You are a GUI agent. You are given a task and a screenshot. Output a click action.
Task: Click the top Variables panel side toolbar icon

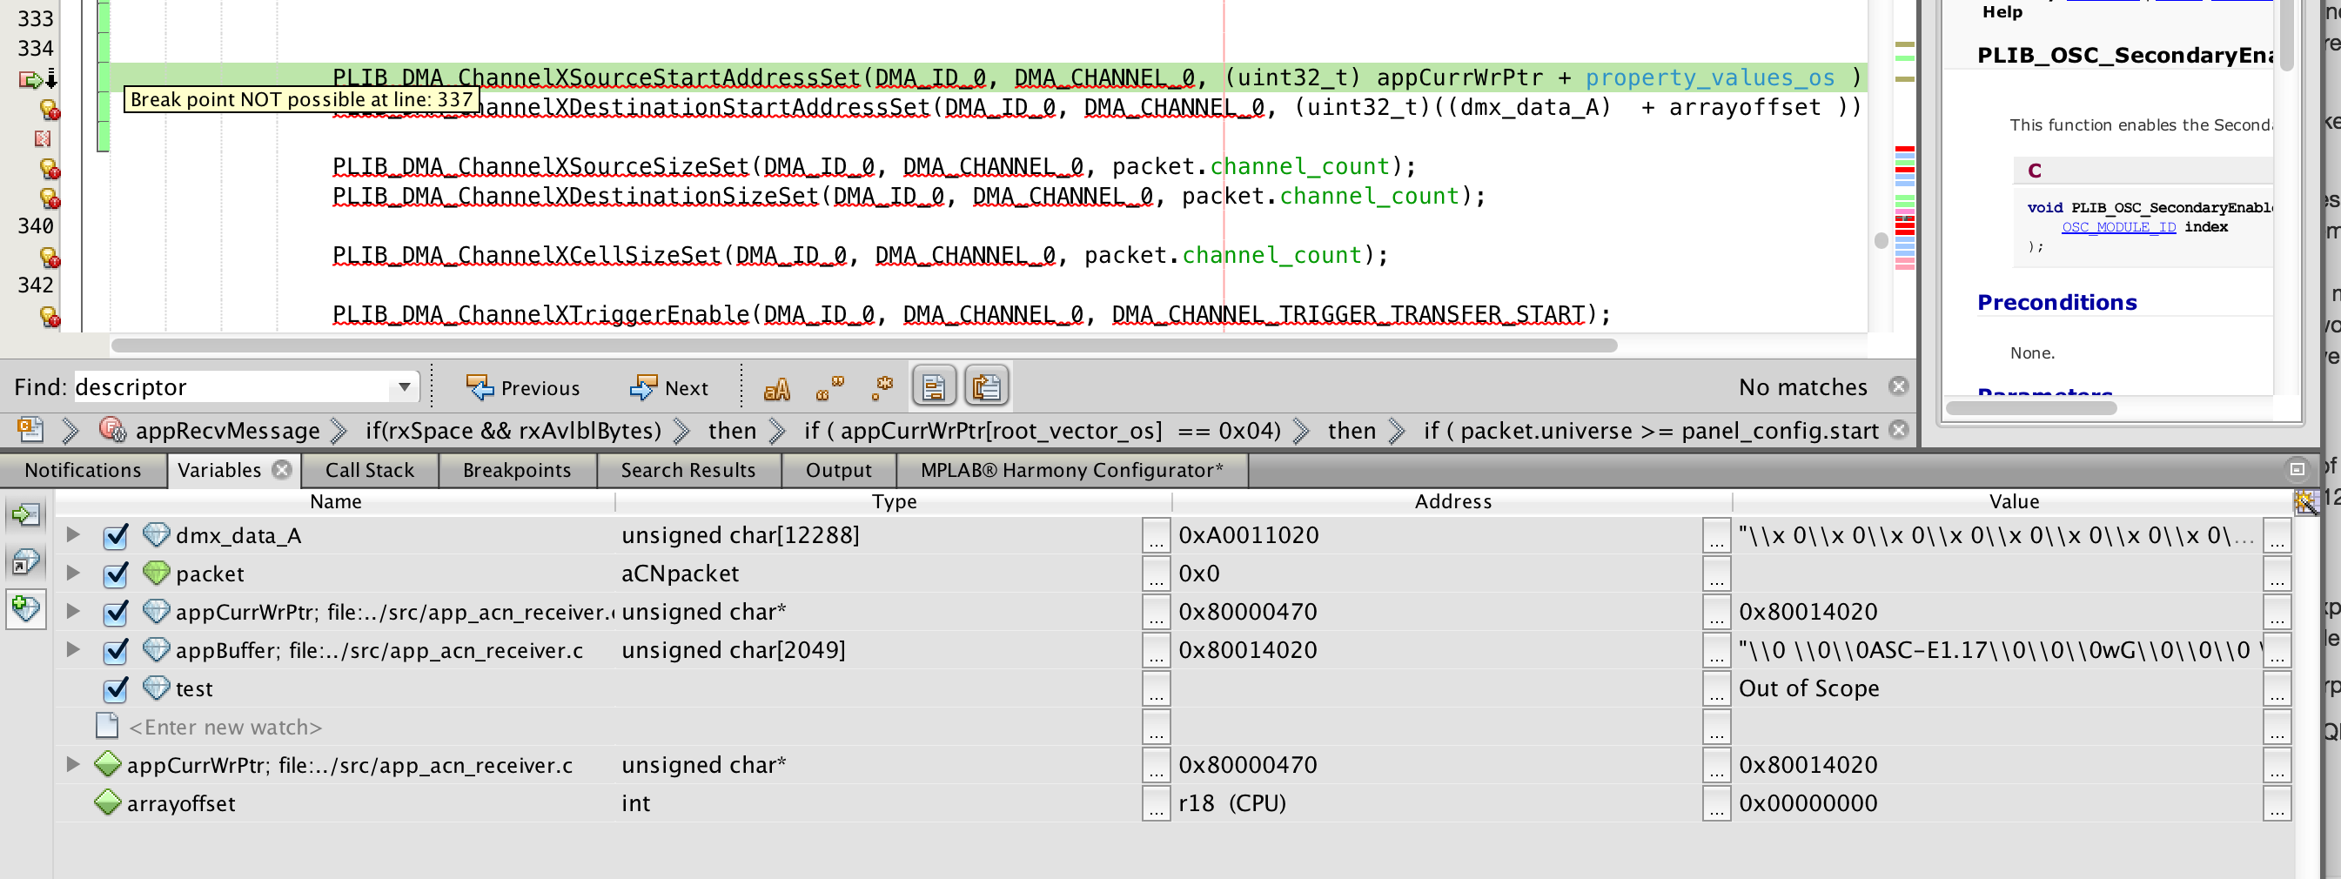[x=25, y=515]
